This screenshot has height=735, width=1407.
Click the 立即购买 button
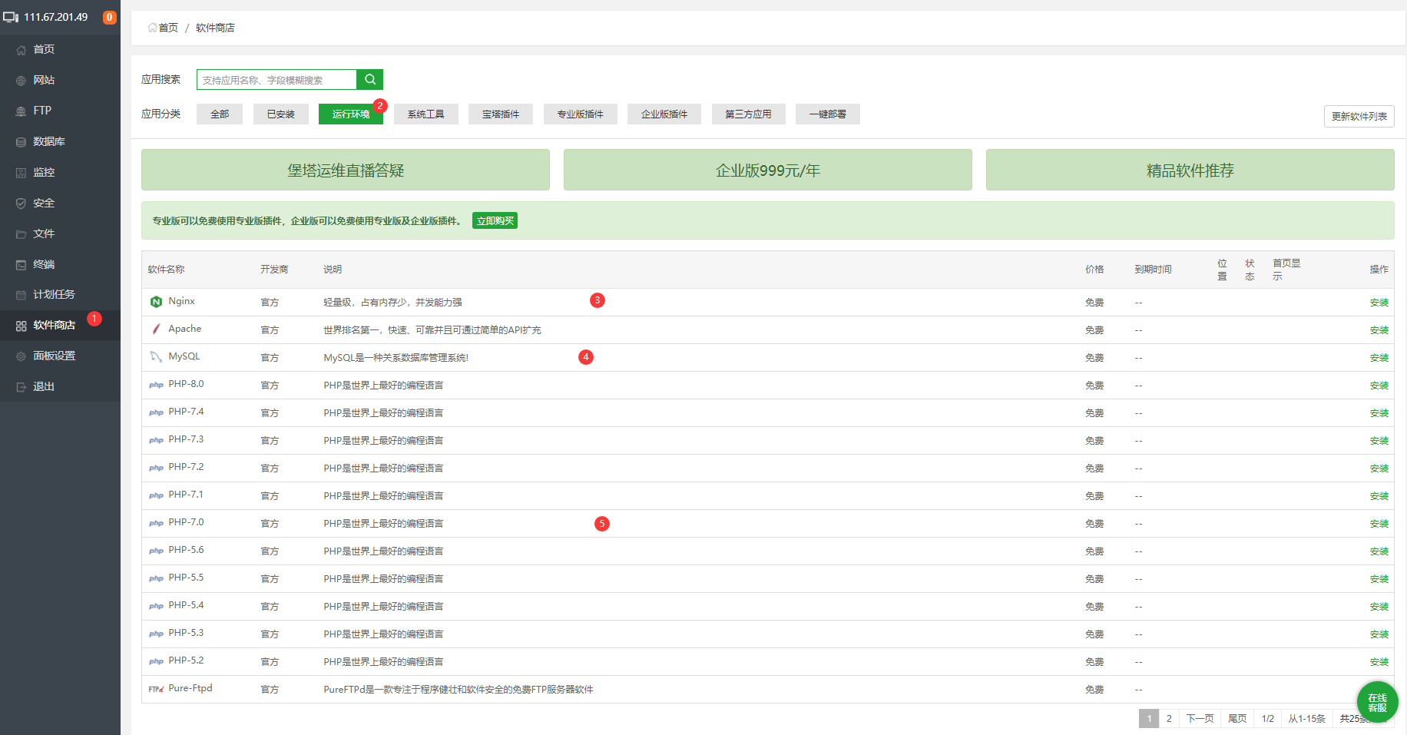[x=495, y=221]
